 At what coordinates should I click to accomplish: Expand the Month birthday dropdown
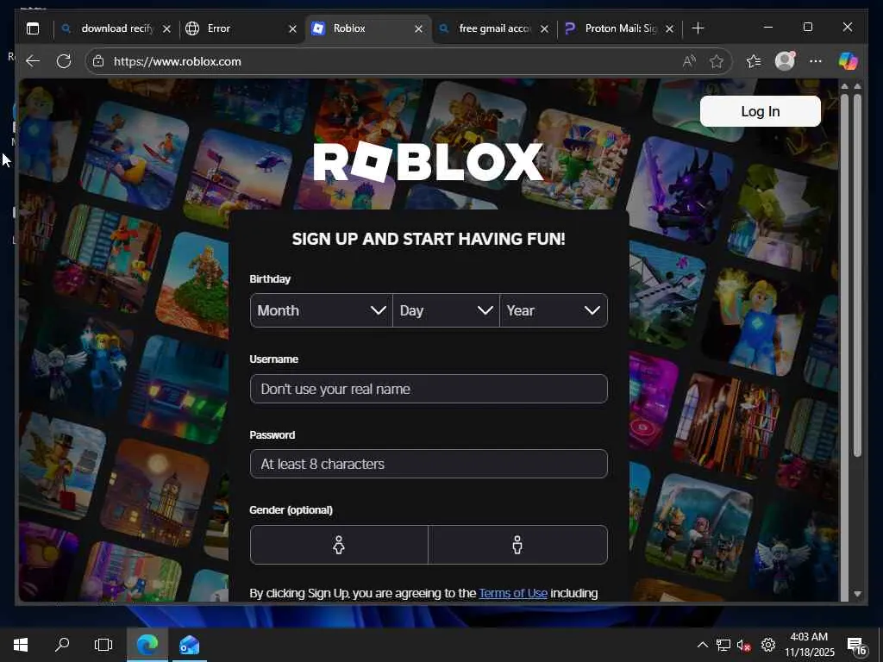[x=321, y=310]
